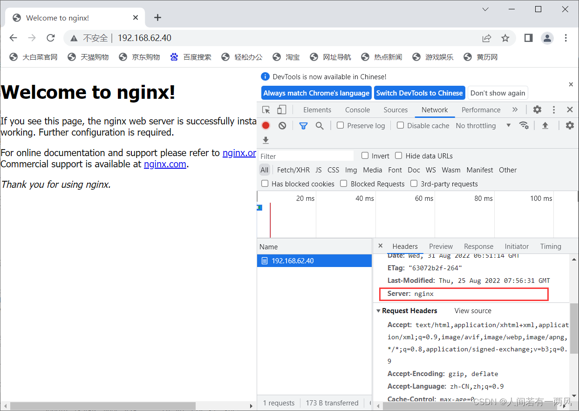Screen dimensions: 579x411
Task: Open the No throttling dropdown
Action: coord(483,125)
